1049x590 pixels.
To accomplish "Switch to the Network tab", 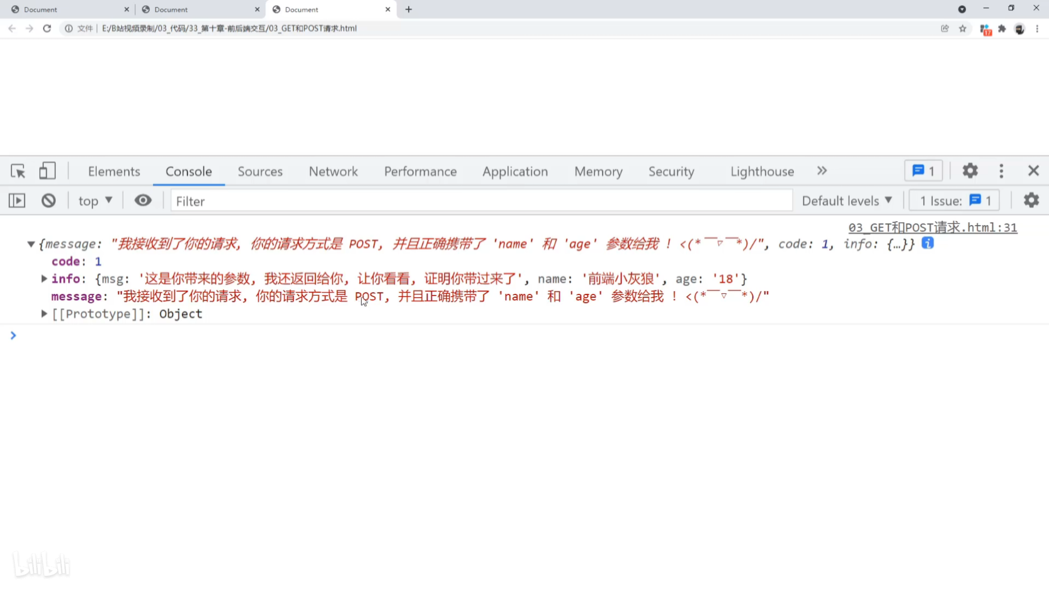I will click(x=333, y=172).
